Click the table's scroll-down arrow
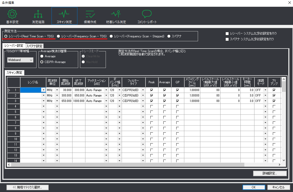This screenshot has width=293, height=192. 284,160
